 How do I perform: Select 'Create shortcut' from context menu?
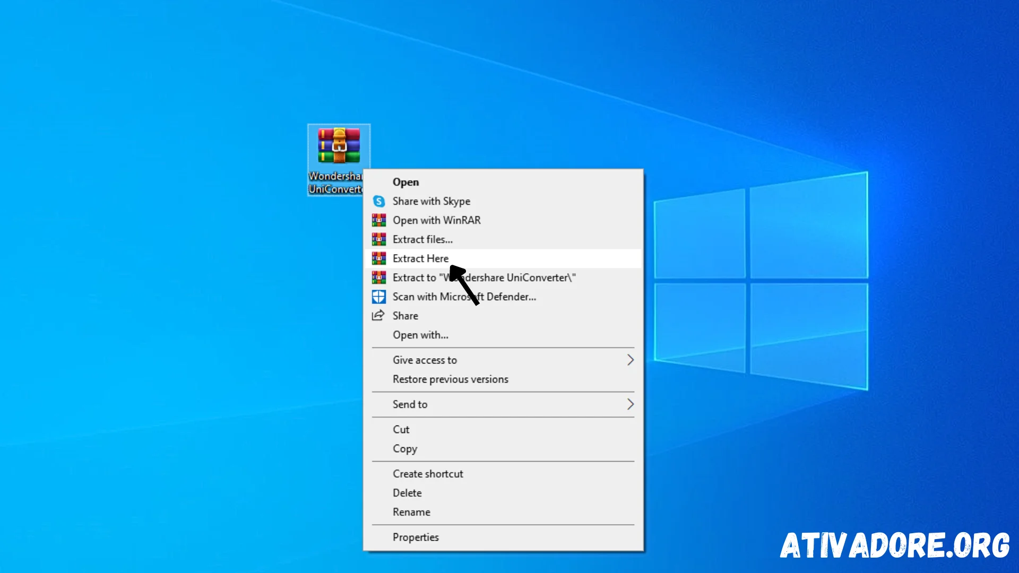tap(428, 474)
